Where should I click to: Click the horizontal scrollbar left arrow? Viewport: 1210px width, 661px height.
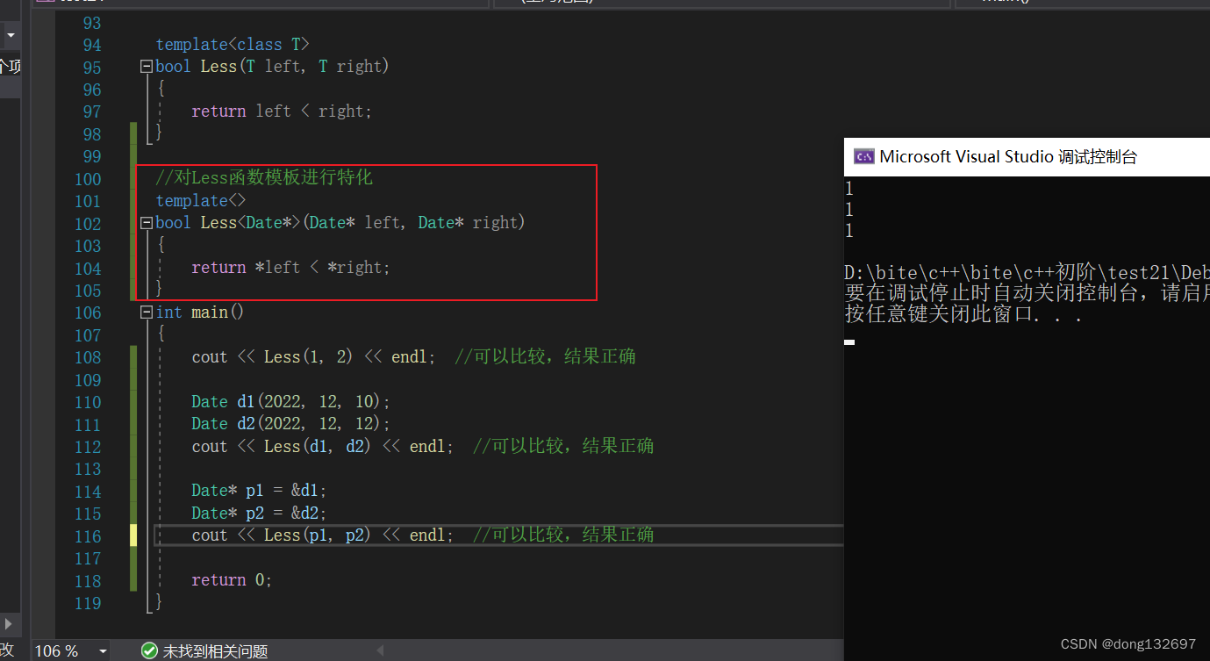point(380,651)
